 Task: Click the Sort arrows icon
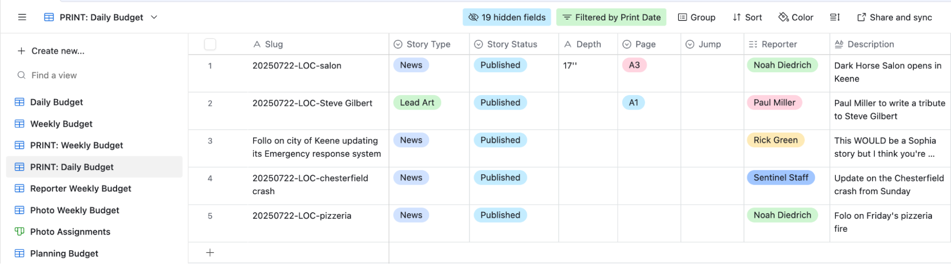tap(737, 17)
